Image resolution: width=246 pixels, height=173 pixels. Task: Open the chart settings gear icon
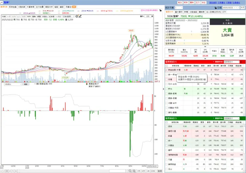pyautogui.click(x=76, y=16)
